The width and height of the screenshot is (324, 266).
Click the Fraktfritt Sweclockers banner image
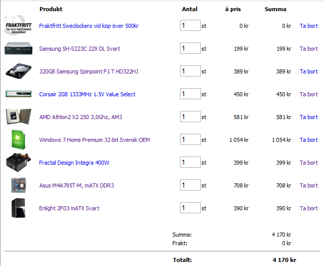(18, 25)
